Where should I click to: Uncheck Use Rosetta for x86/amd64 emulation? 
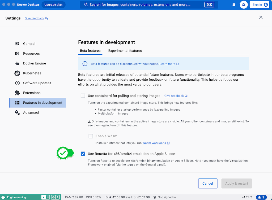83,154
